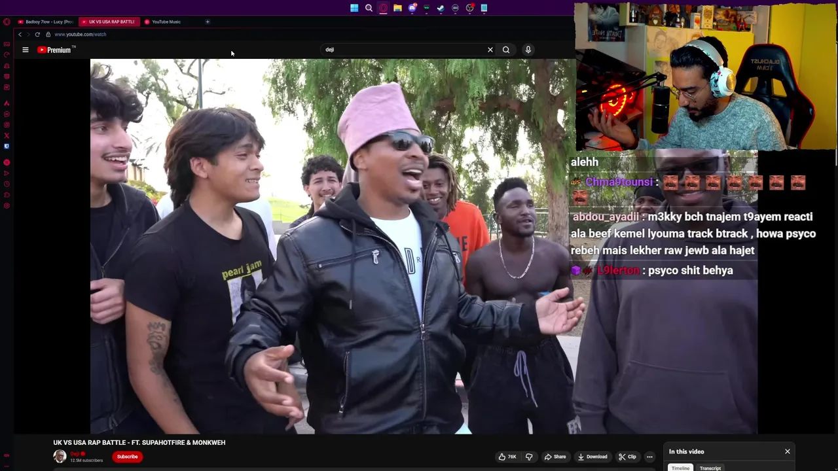The height and width of the screenshot is (471, 838).
Task: Click the 12.5M subscribers text
Action: [86, 461]
